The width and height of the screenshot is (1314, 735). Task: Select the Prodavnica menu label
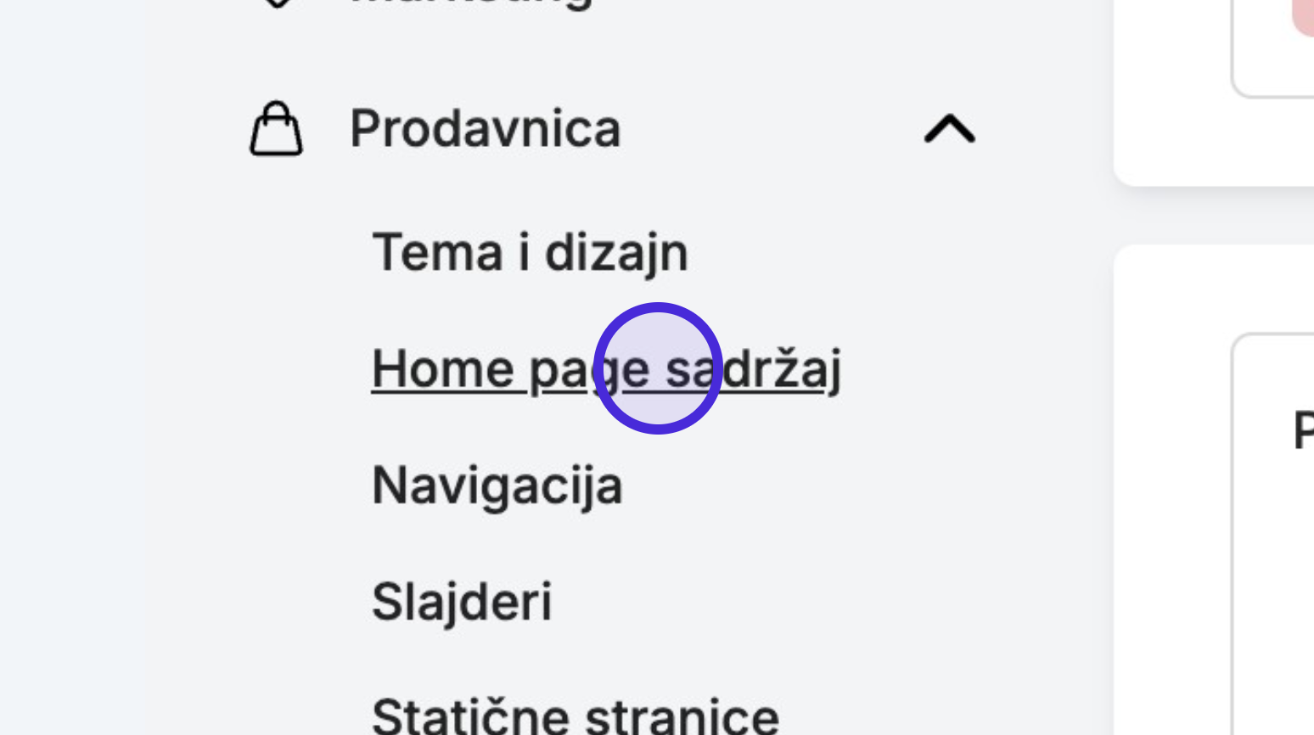coord(486,129)
